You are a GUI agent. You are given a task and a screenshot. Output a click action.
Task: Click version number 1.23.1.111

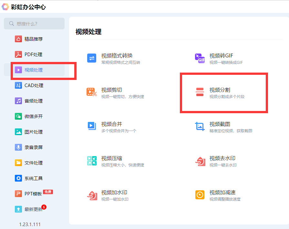(x=30, y=224)
